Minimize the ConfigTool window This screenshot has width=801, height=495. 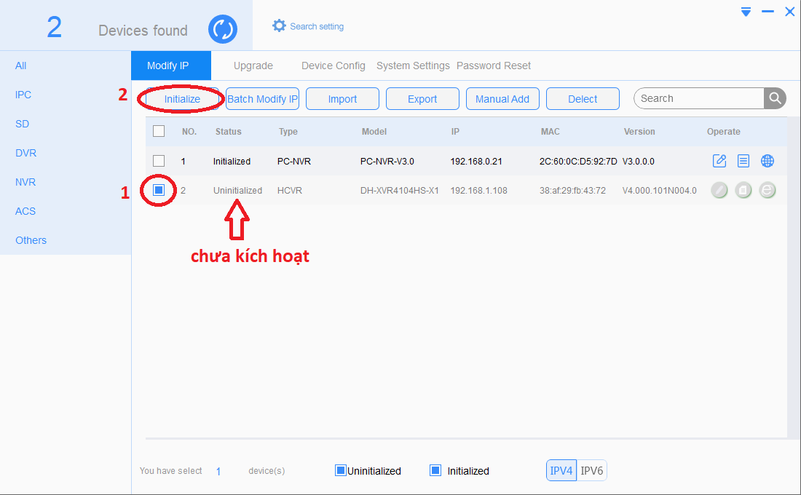[768, 11]
